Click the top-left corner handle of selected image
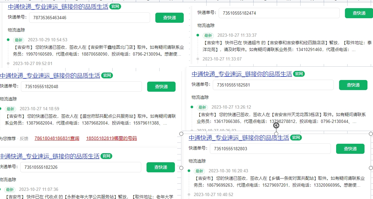 (181, 134)
